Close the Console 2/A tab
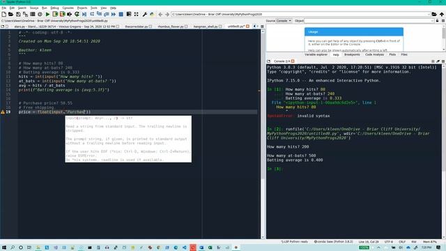Screen dimensions: 446x251 point(293,61)
